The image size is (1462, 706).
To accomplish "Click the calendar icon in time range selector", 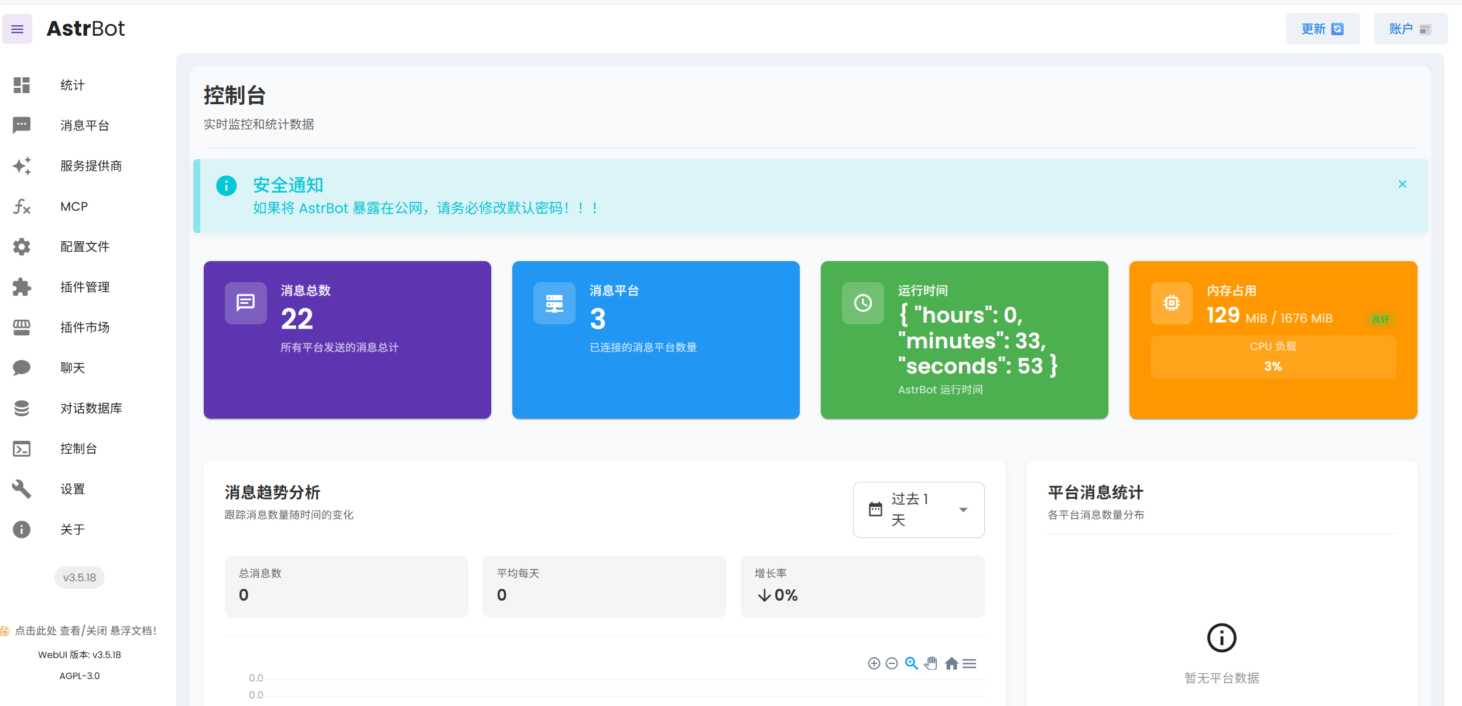I will tap(875, 509).
